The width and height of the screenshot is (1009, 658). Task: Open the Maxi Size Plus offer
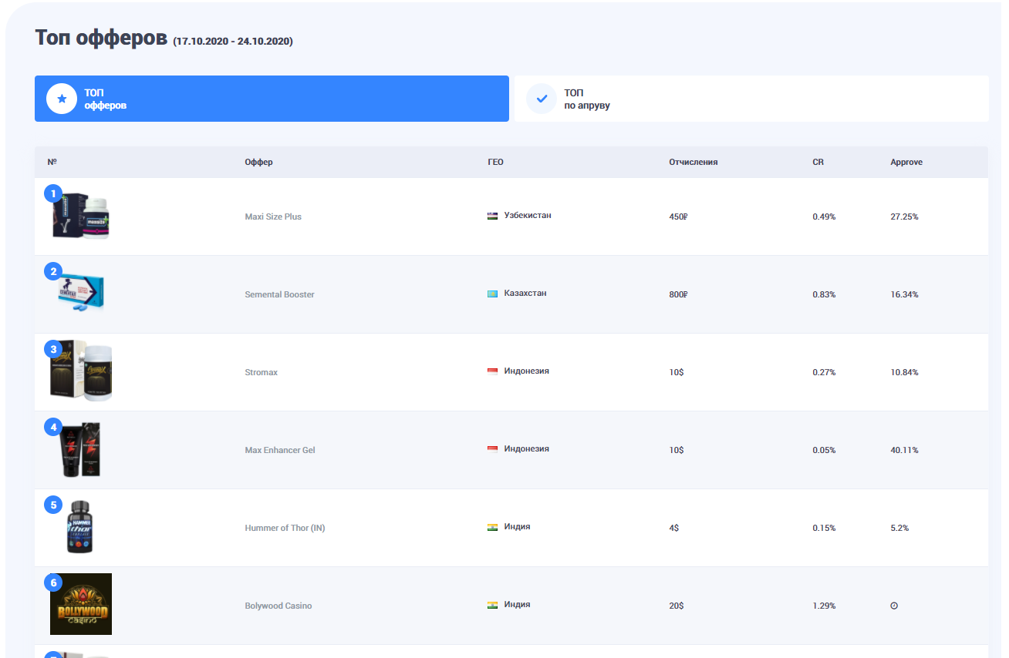coord(273,217)
